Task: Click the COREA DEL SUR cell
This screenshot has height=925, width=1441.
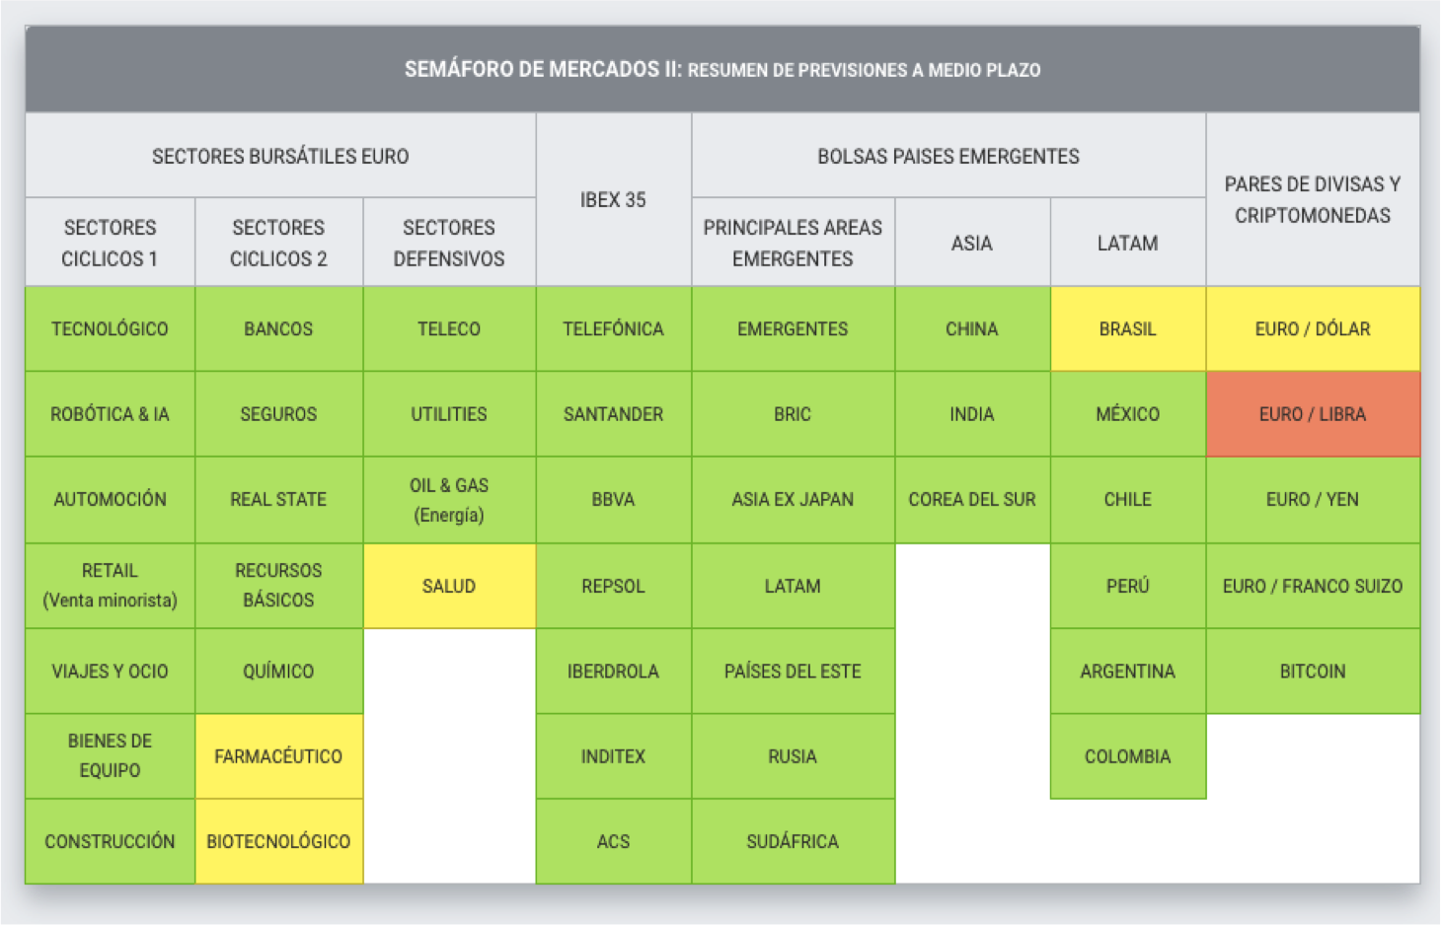Action: [x=971, y=499]
